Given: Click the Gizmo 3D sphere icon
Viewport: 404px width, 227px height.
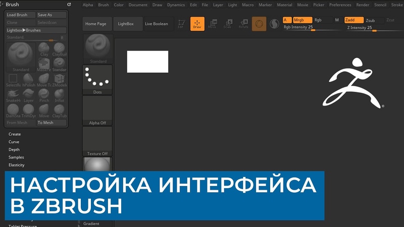Looking at the screenshot, I should (259, 24).
